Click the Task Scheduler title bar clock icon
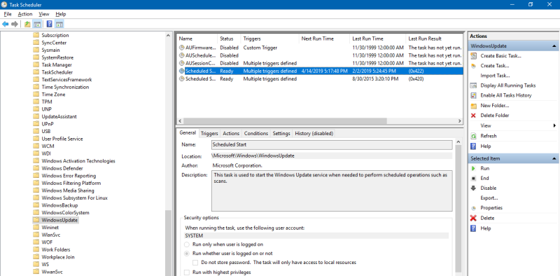 pyautogui.click(x=4, y=4)
